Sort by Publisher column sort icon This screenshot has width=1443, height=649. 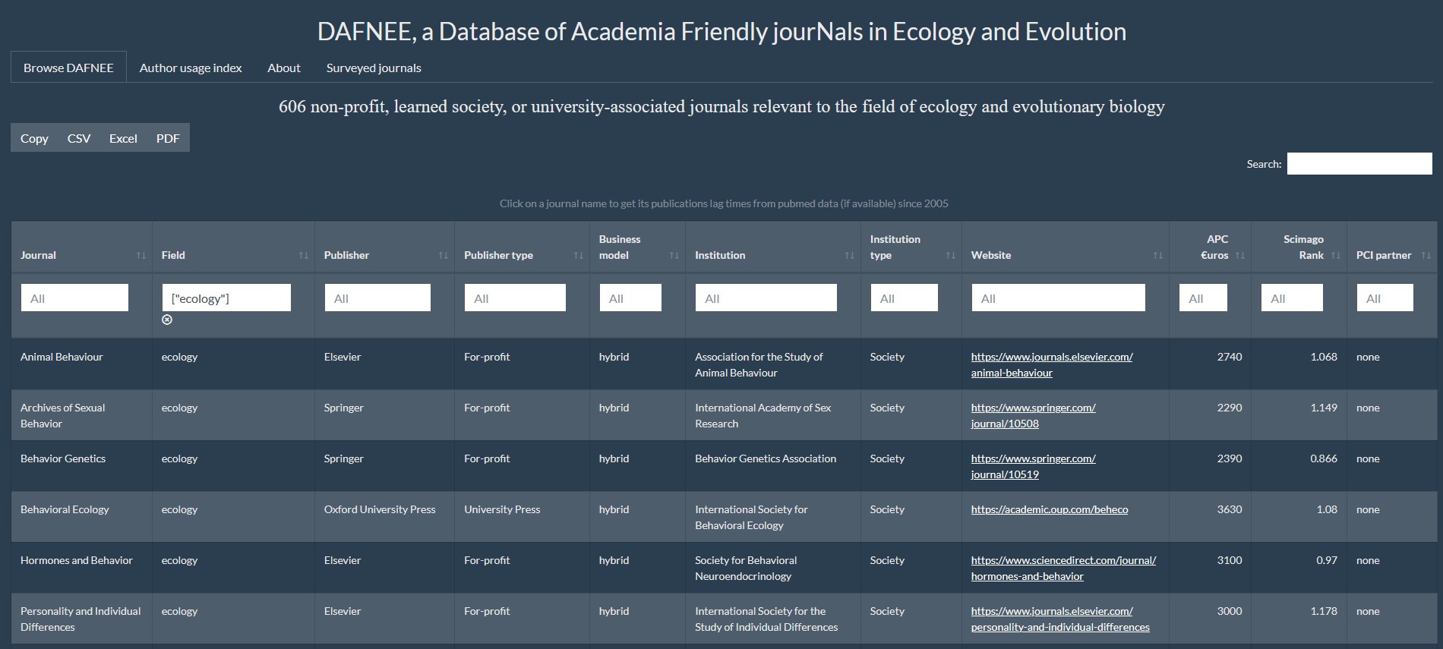(x=444, y=256)
